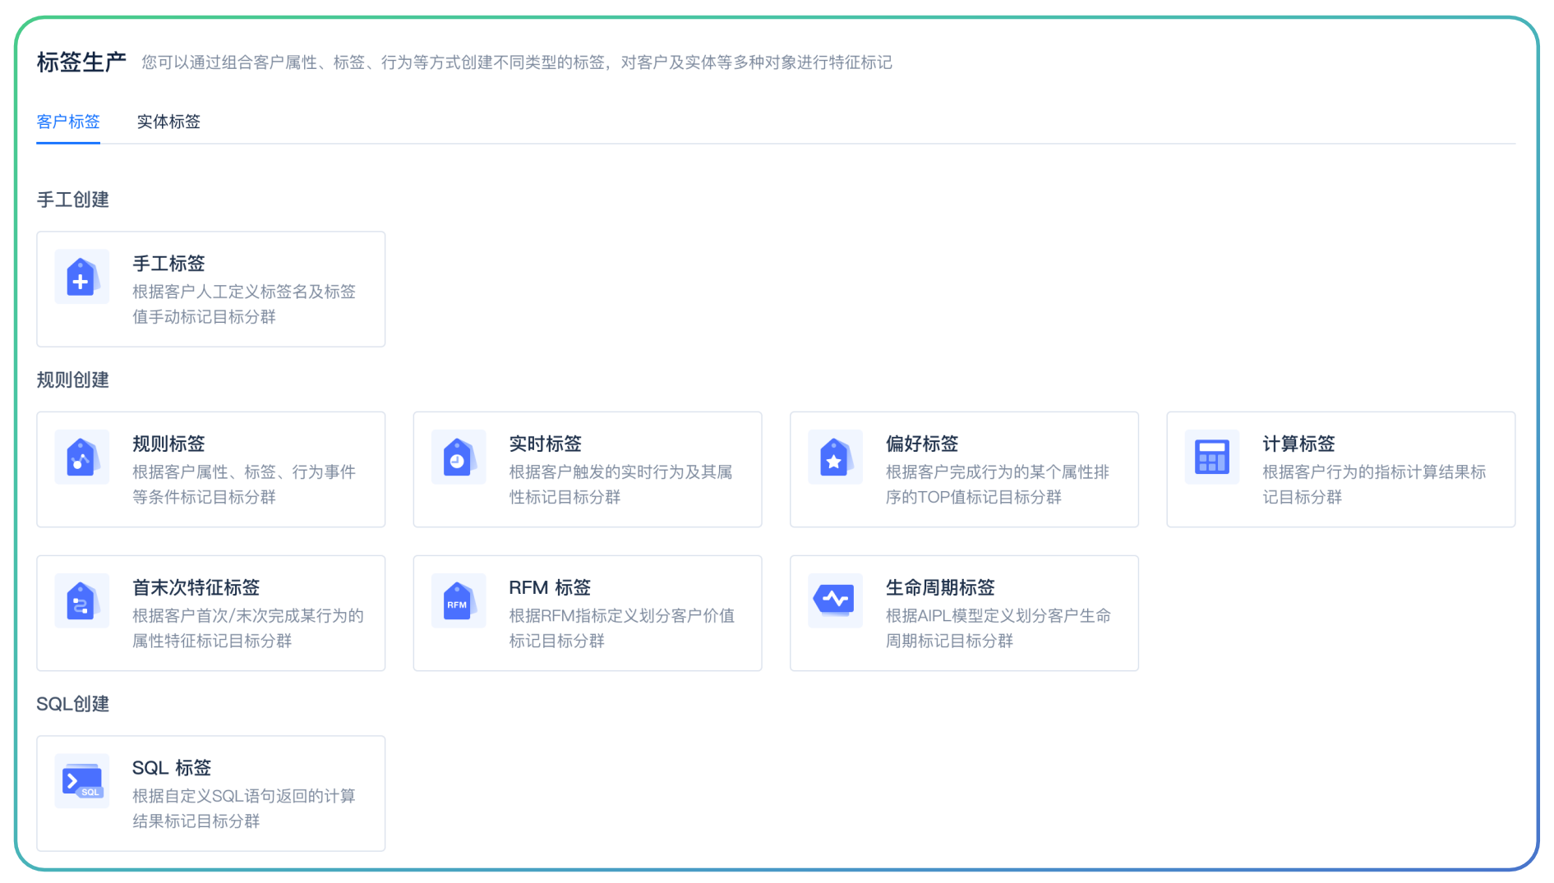Click the preference tag star icon
Viewport: 1554px width, 883px height.
point(834,458)
